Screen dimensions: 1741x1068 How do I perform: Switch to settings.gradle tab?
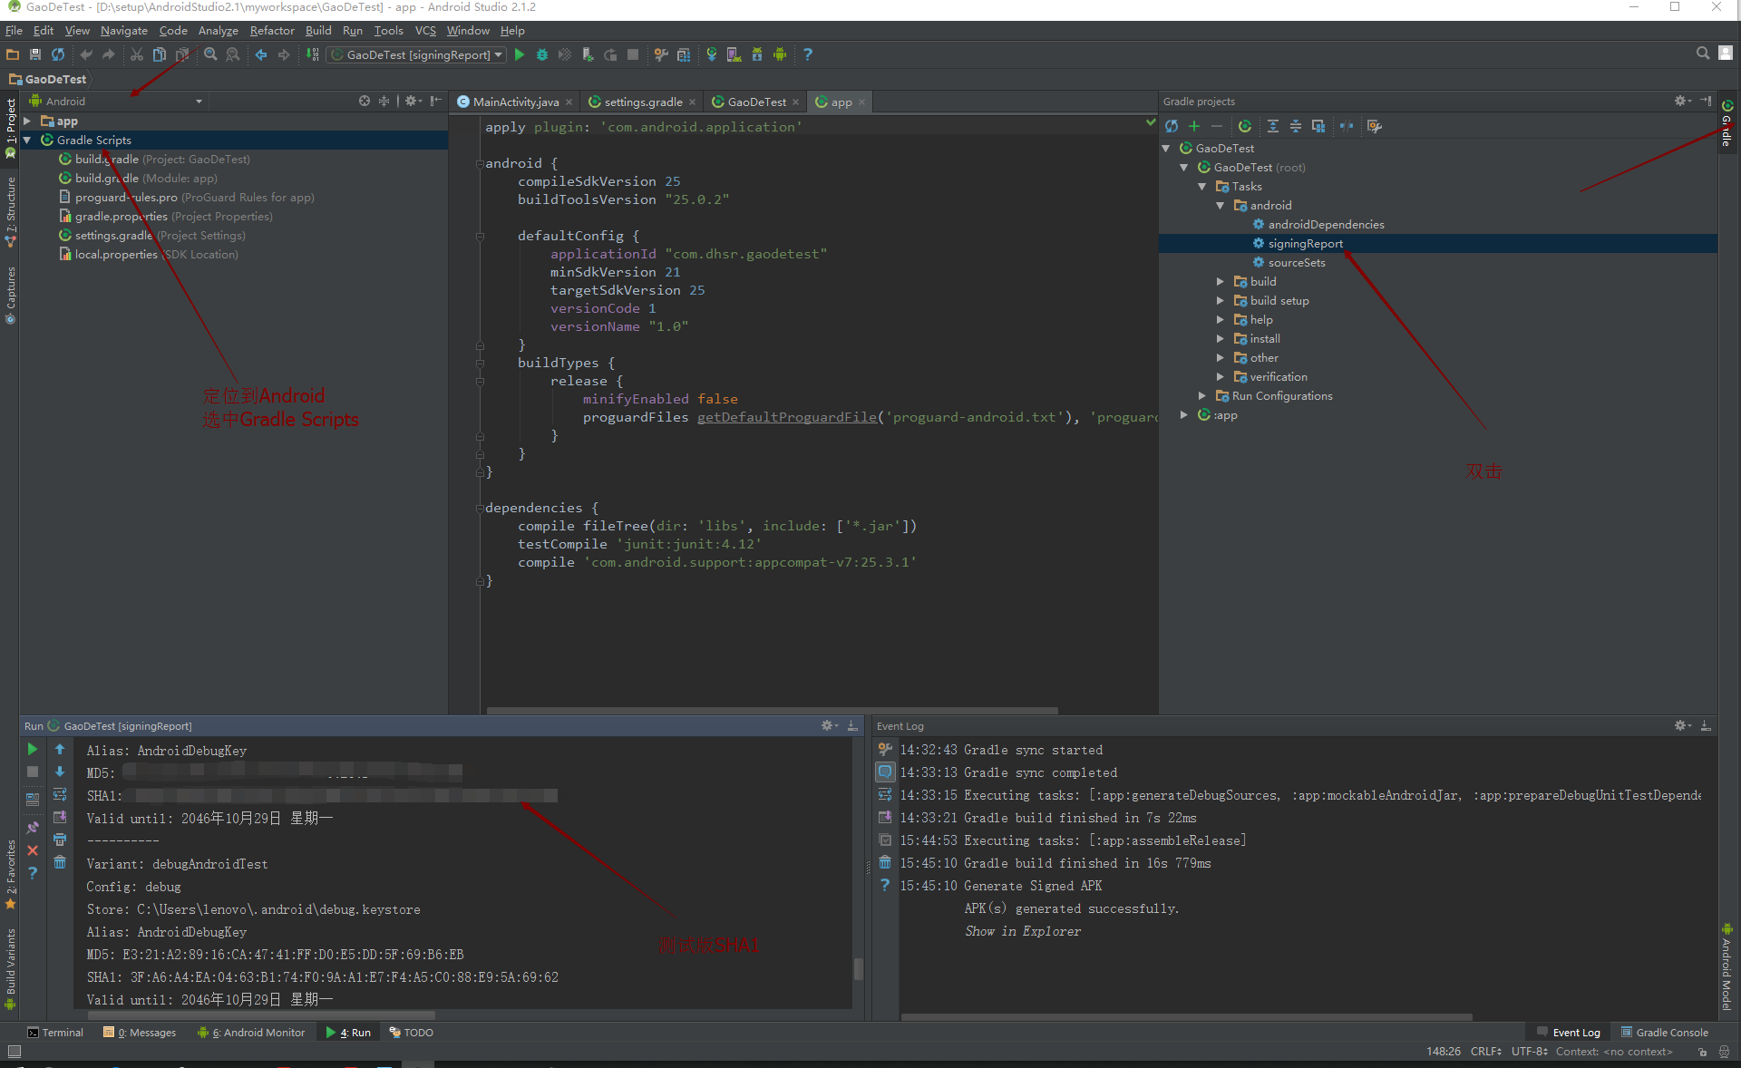point(643,102)
